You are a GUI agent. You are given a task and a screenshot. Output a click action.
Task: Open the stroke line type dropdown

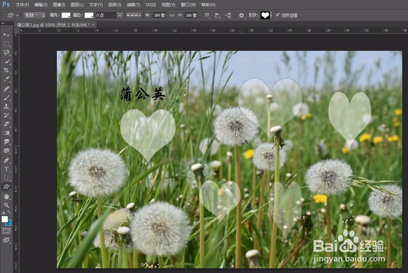click(x=133, y=16)
